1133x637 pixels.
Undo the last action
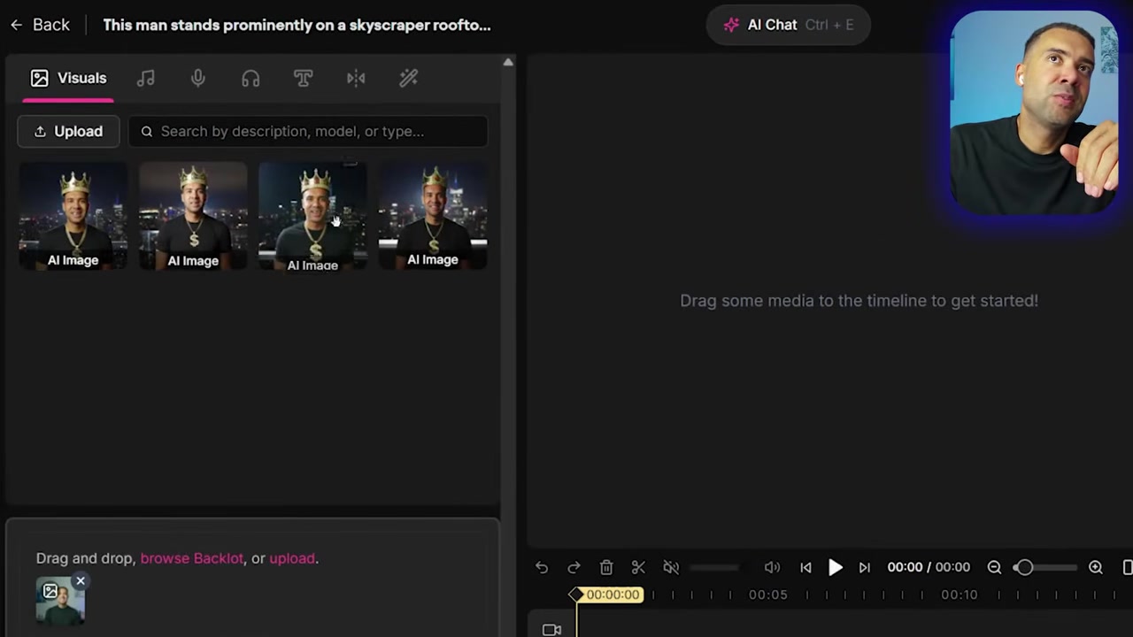tap(542, 567)
